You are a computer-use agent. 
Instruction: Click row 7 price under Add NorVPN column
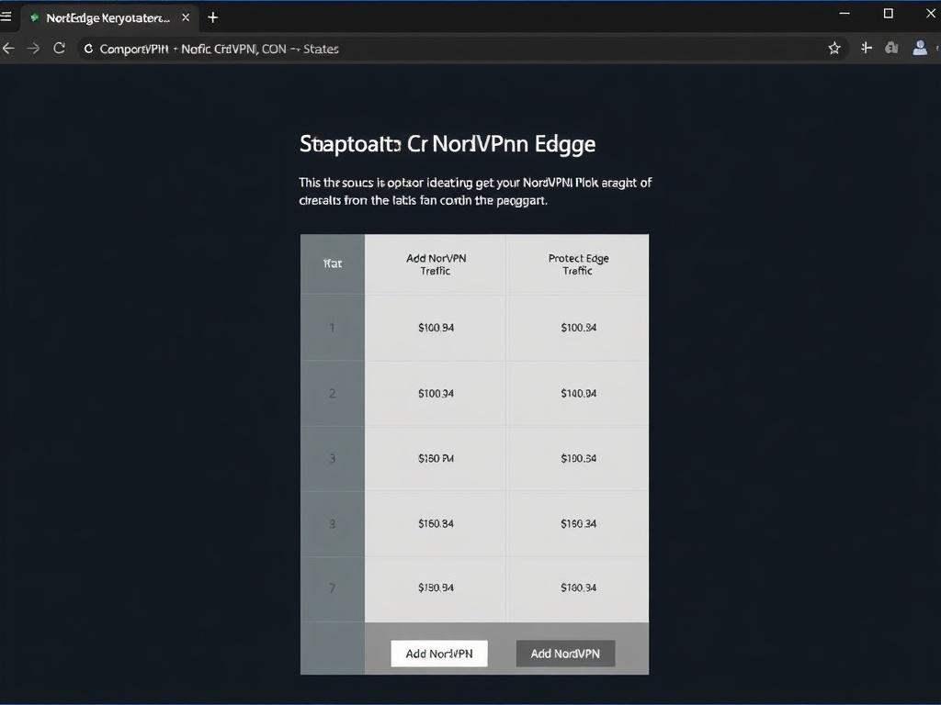coord(436,588)
